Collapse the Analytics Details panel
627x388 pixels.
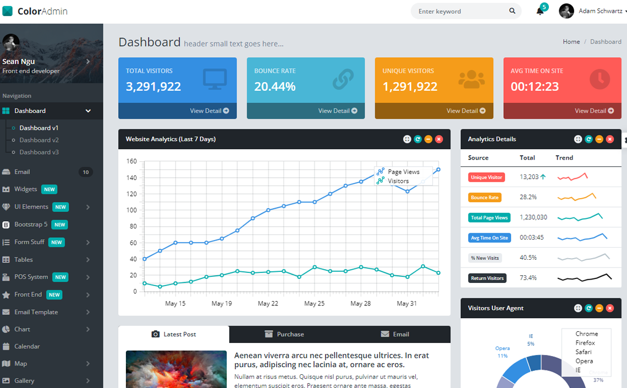coord(599,139)
